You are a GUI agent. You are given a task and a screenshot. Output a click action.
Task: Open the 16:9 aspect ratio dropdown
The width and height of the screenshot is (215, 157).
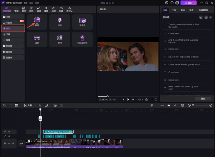click(x=140, y=99)
